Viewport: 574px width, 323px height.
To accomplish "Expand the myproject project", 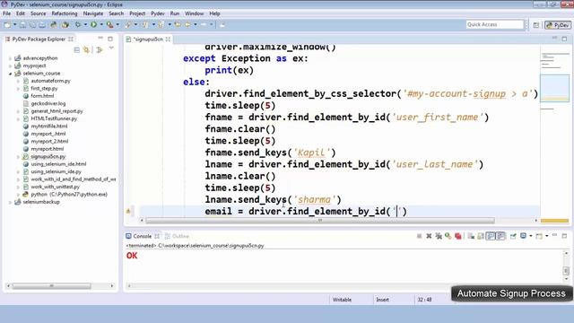I will point(10,65).
